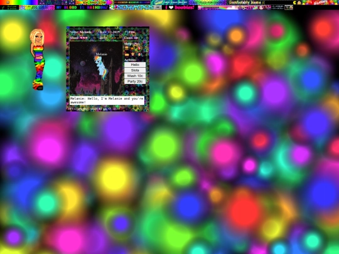Click the Skittles banner
The image size is (339, 254).
click(321, 3)
